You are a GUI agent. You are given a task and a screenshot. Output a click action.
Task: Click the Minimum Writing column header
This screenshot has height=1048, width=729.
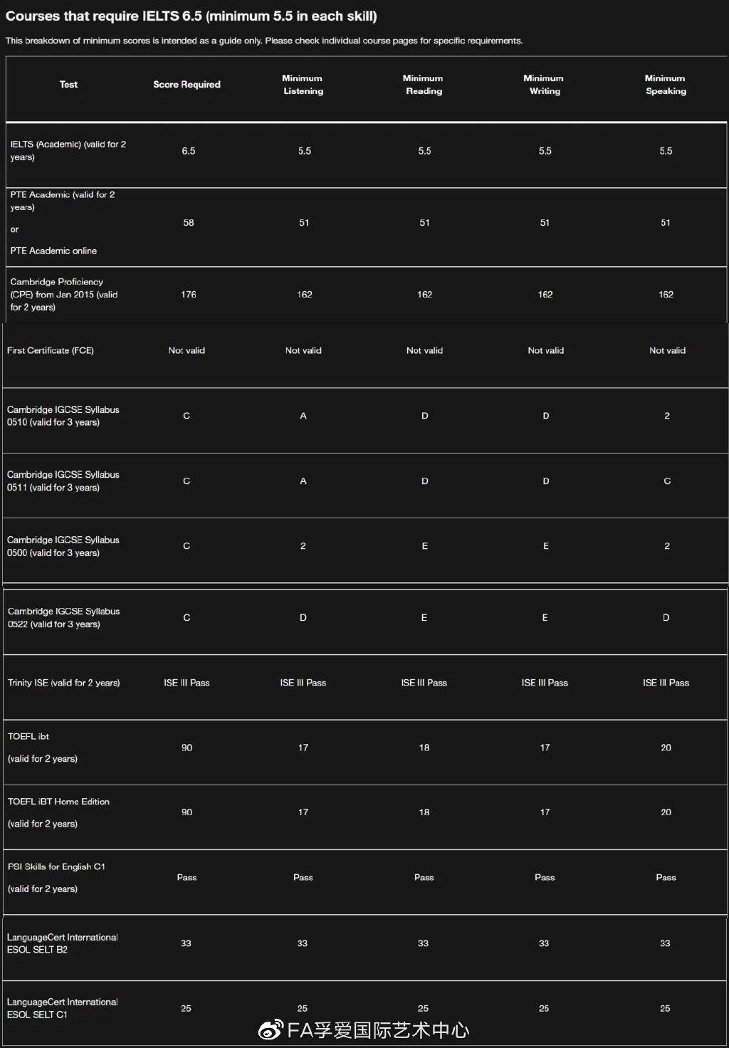pos(544,85)
